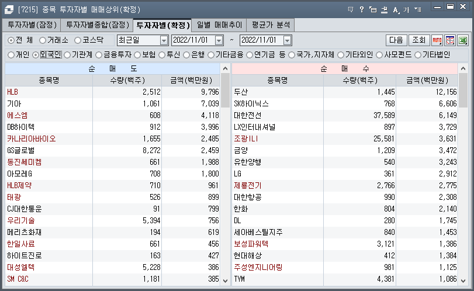This screenshot has height=291, width=474.
Task: Click the 순매수 scrollbar thumb
Action: 463,91
